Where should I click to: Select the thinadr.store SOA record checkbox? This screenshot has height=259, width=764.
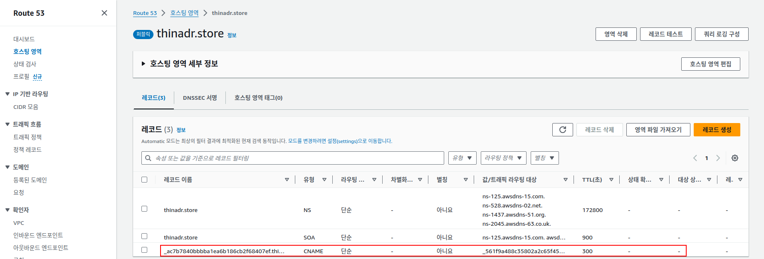coord(144,236)
